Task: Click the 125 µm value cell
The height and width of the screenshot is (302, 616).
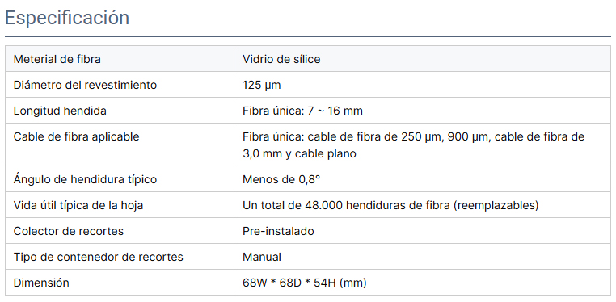Action: [422, 85]
